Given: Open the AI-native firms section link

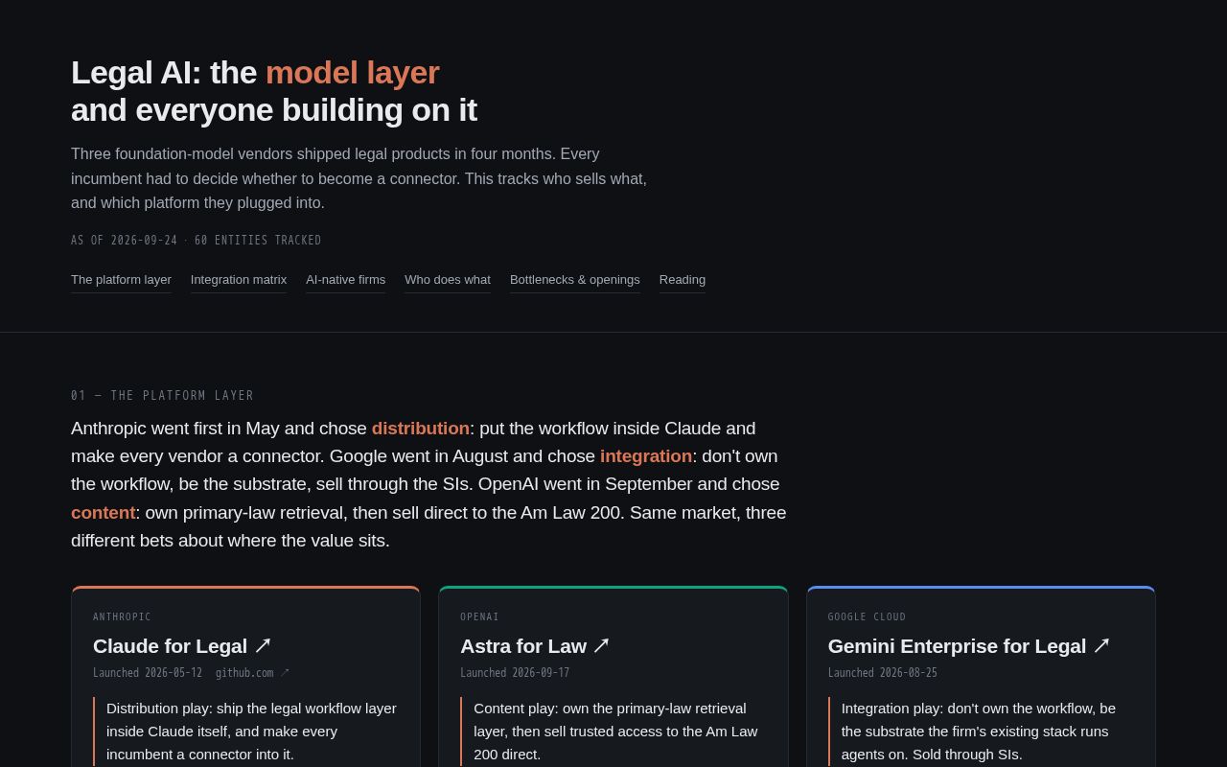Looking at the screenshot, I should click(345, 280).
